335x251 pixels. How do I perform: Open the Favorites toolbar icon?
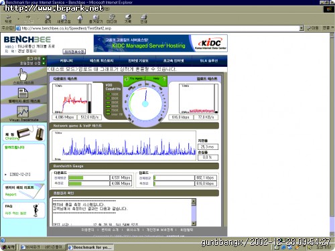coord(96,17)
